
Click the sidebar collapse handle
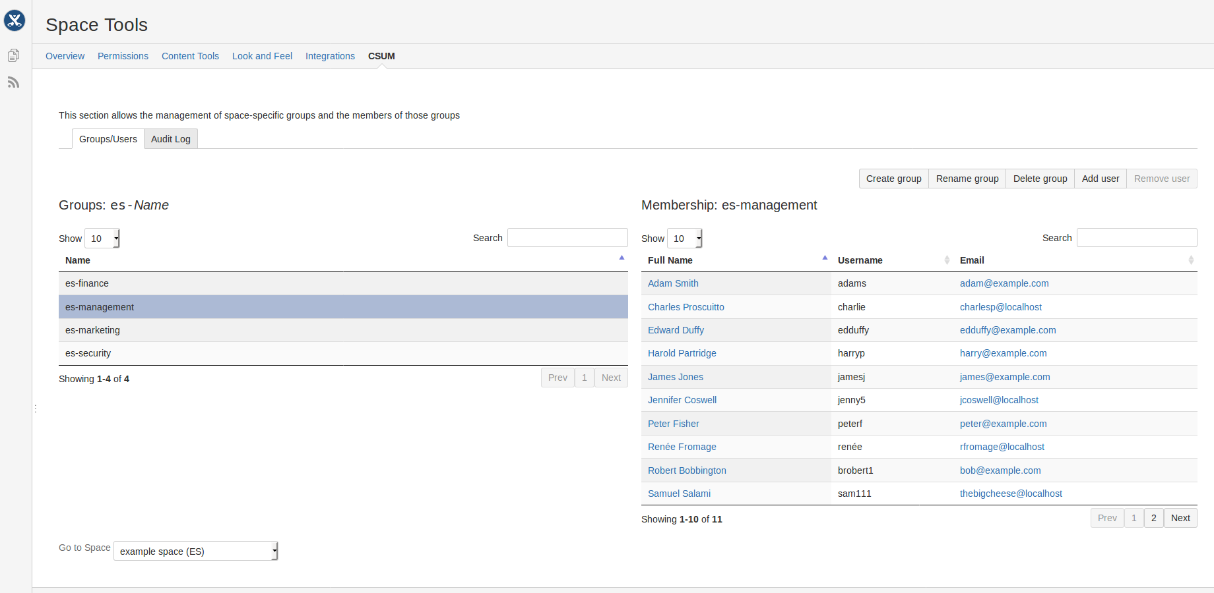click(35, 409)
